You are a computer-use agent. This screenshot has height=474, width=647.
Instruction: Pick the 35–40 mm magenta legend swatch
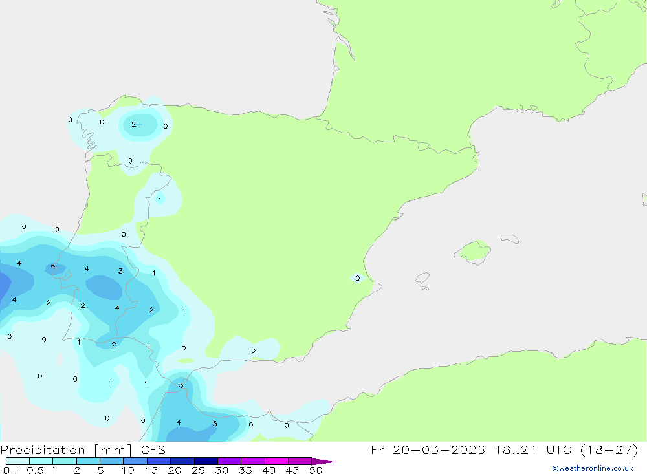tap(252, 461)
